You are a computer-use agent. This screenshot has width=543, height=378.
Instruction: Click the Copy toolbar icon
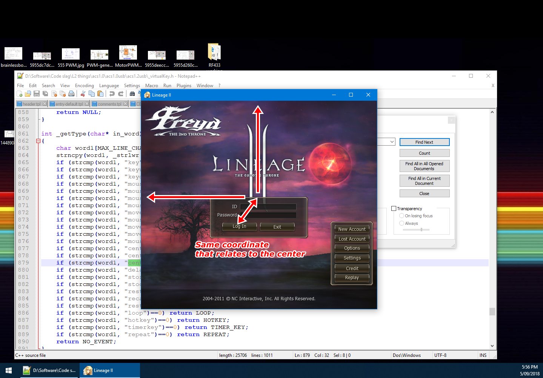[x=91, y=94]
